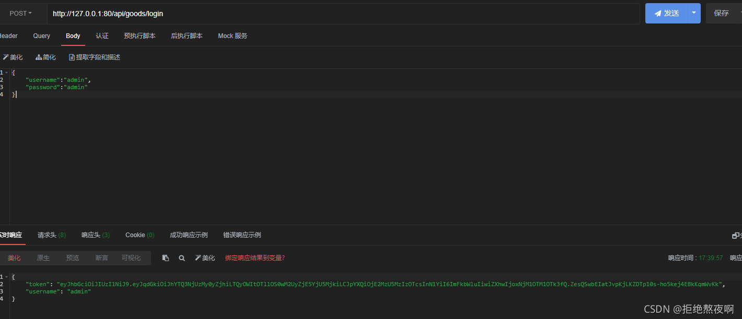The image size is (742, 319).
Task: Switch to the Query tab
Action: (42, 36)
